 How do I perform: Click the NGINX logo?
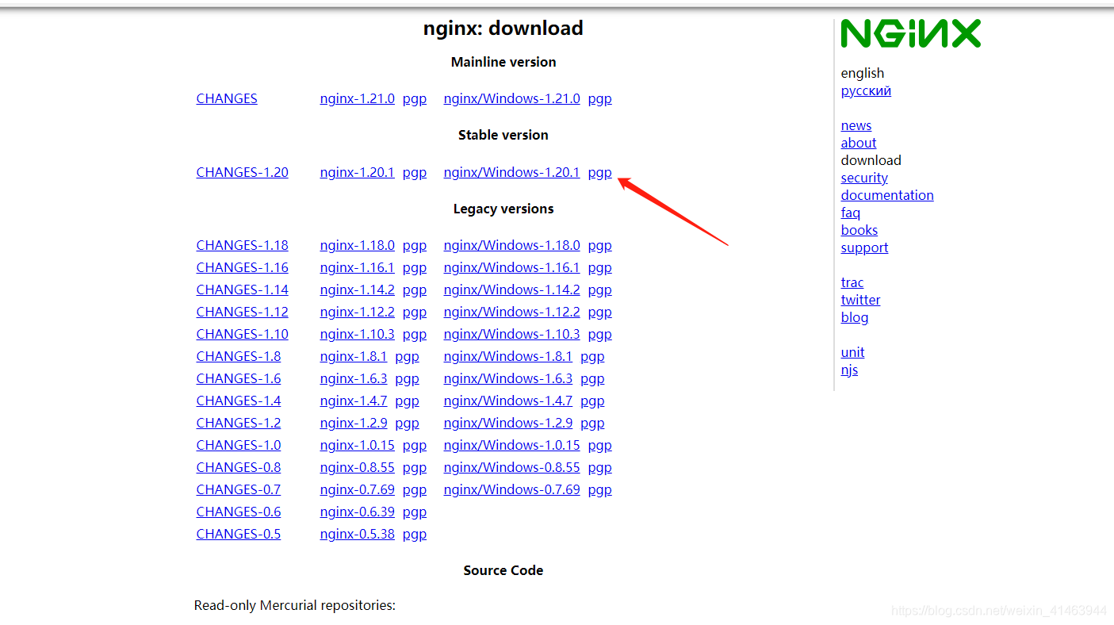click(x=910, y=33)
